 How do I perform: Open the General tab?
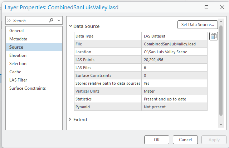[x=34, y=31]
